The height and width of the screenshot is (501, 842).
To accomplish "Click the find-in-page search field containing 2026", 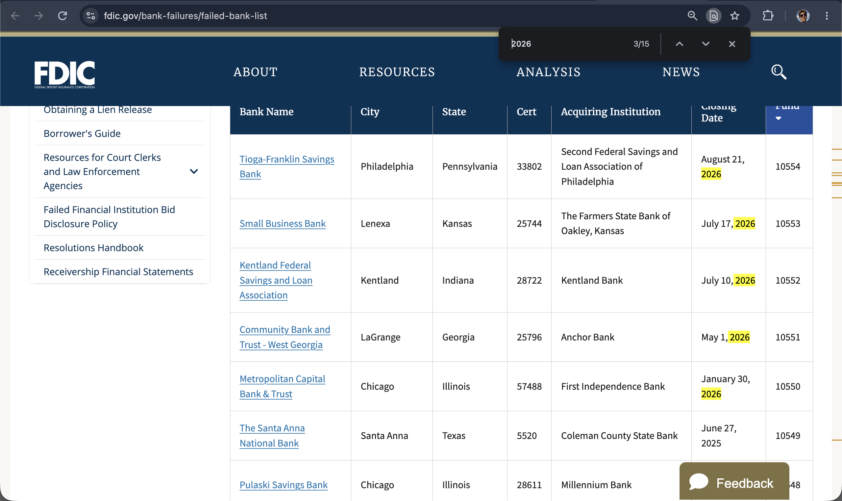I will (568, 44).
